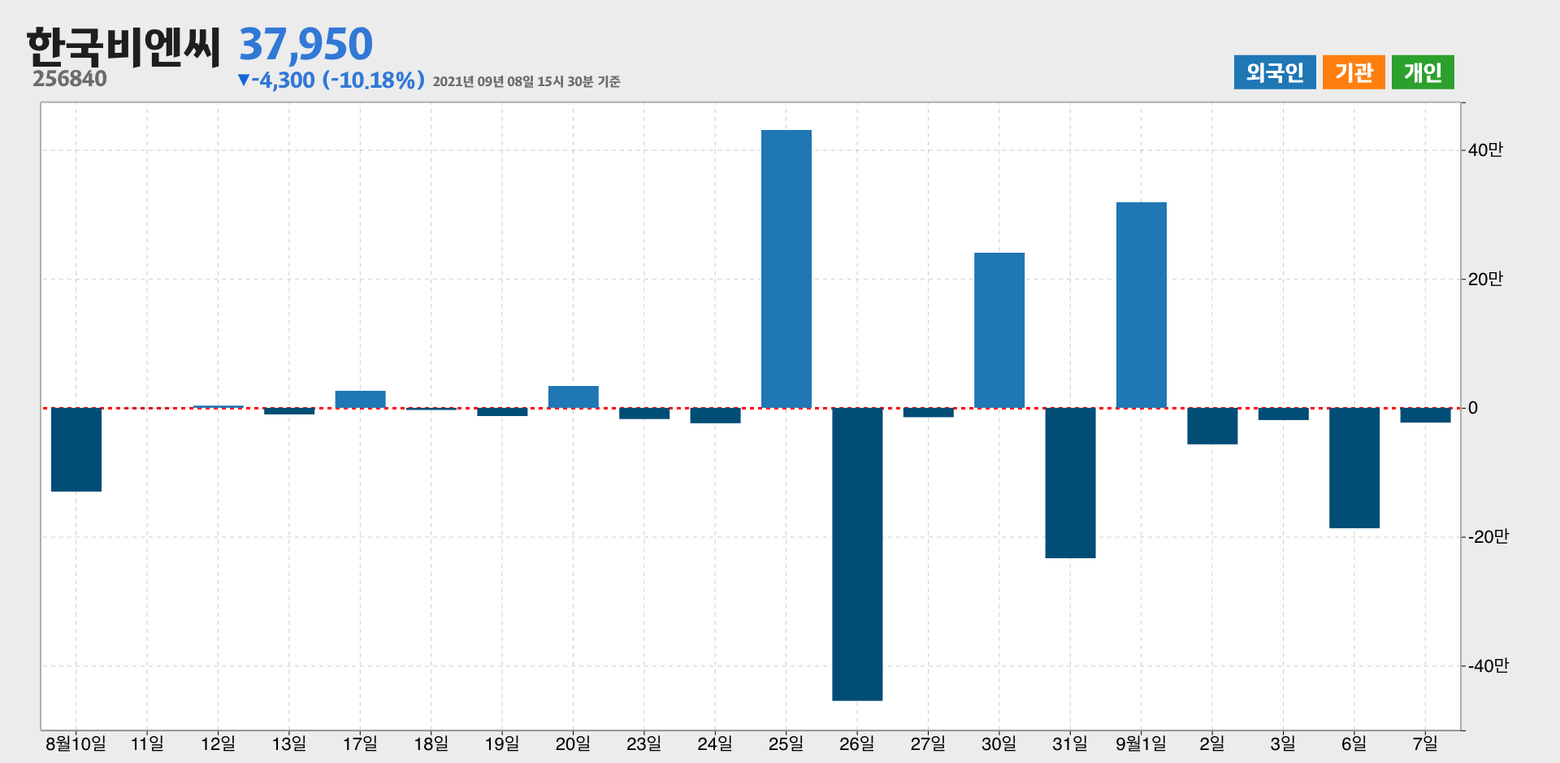Click the 12일 x-axis label
This screenshot has width=1560, height=763.
pyautogui.click(x=218, y=743)
